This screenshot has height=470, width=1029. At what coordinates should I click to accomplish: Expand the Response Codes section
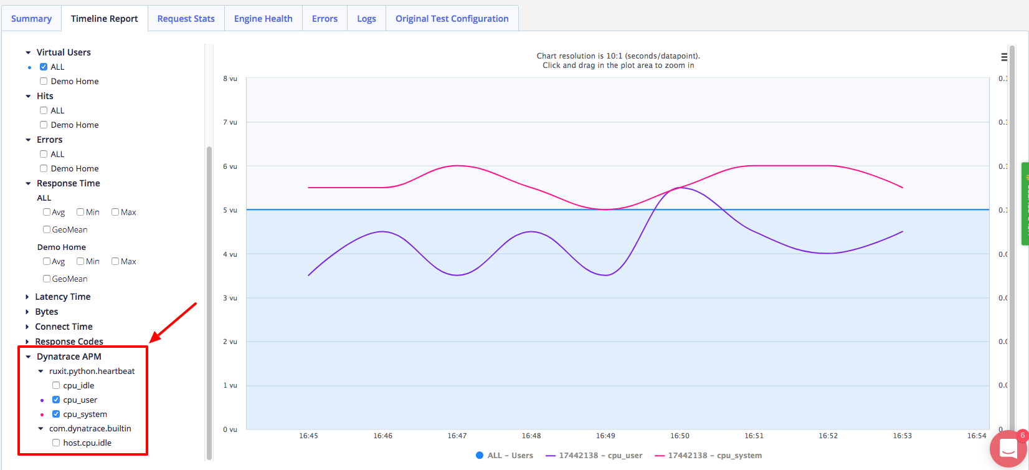27,342
